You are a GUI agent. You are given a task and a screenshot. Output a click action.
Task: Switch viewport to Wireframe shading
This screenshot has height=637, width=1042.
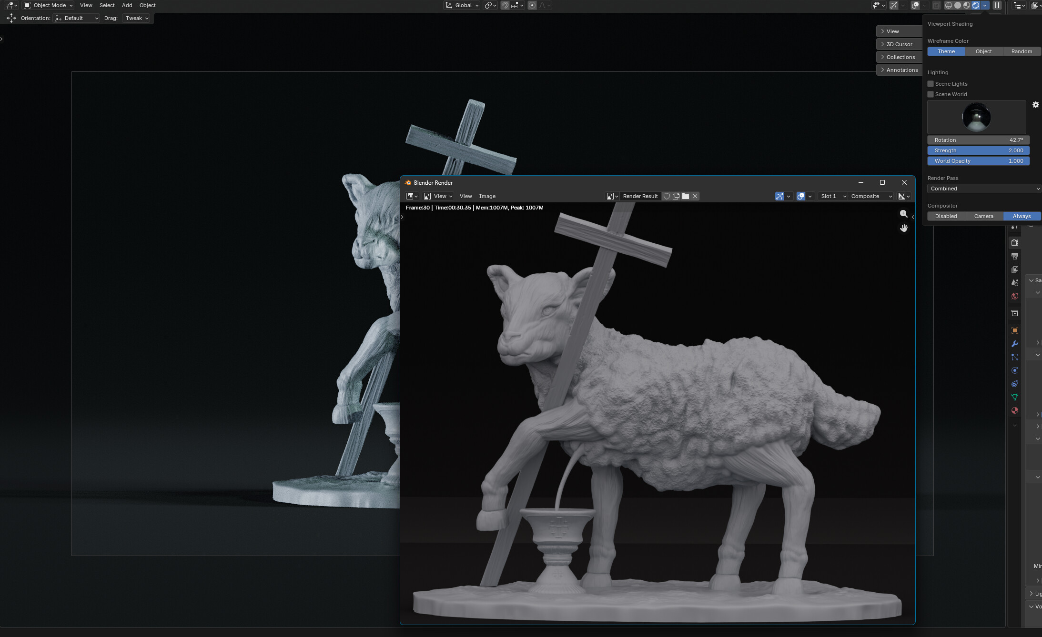[x=949, y=5]
